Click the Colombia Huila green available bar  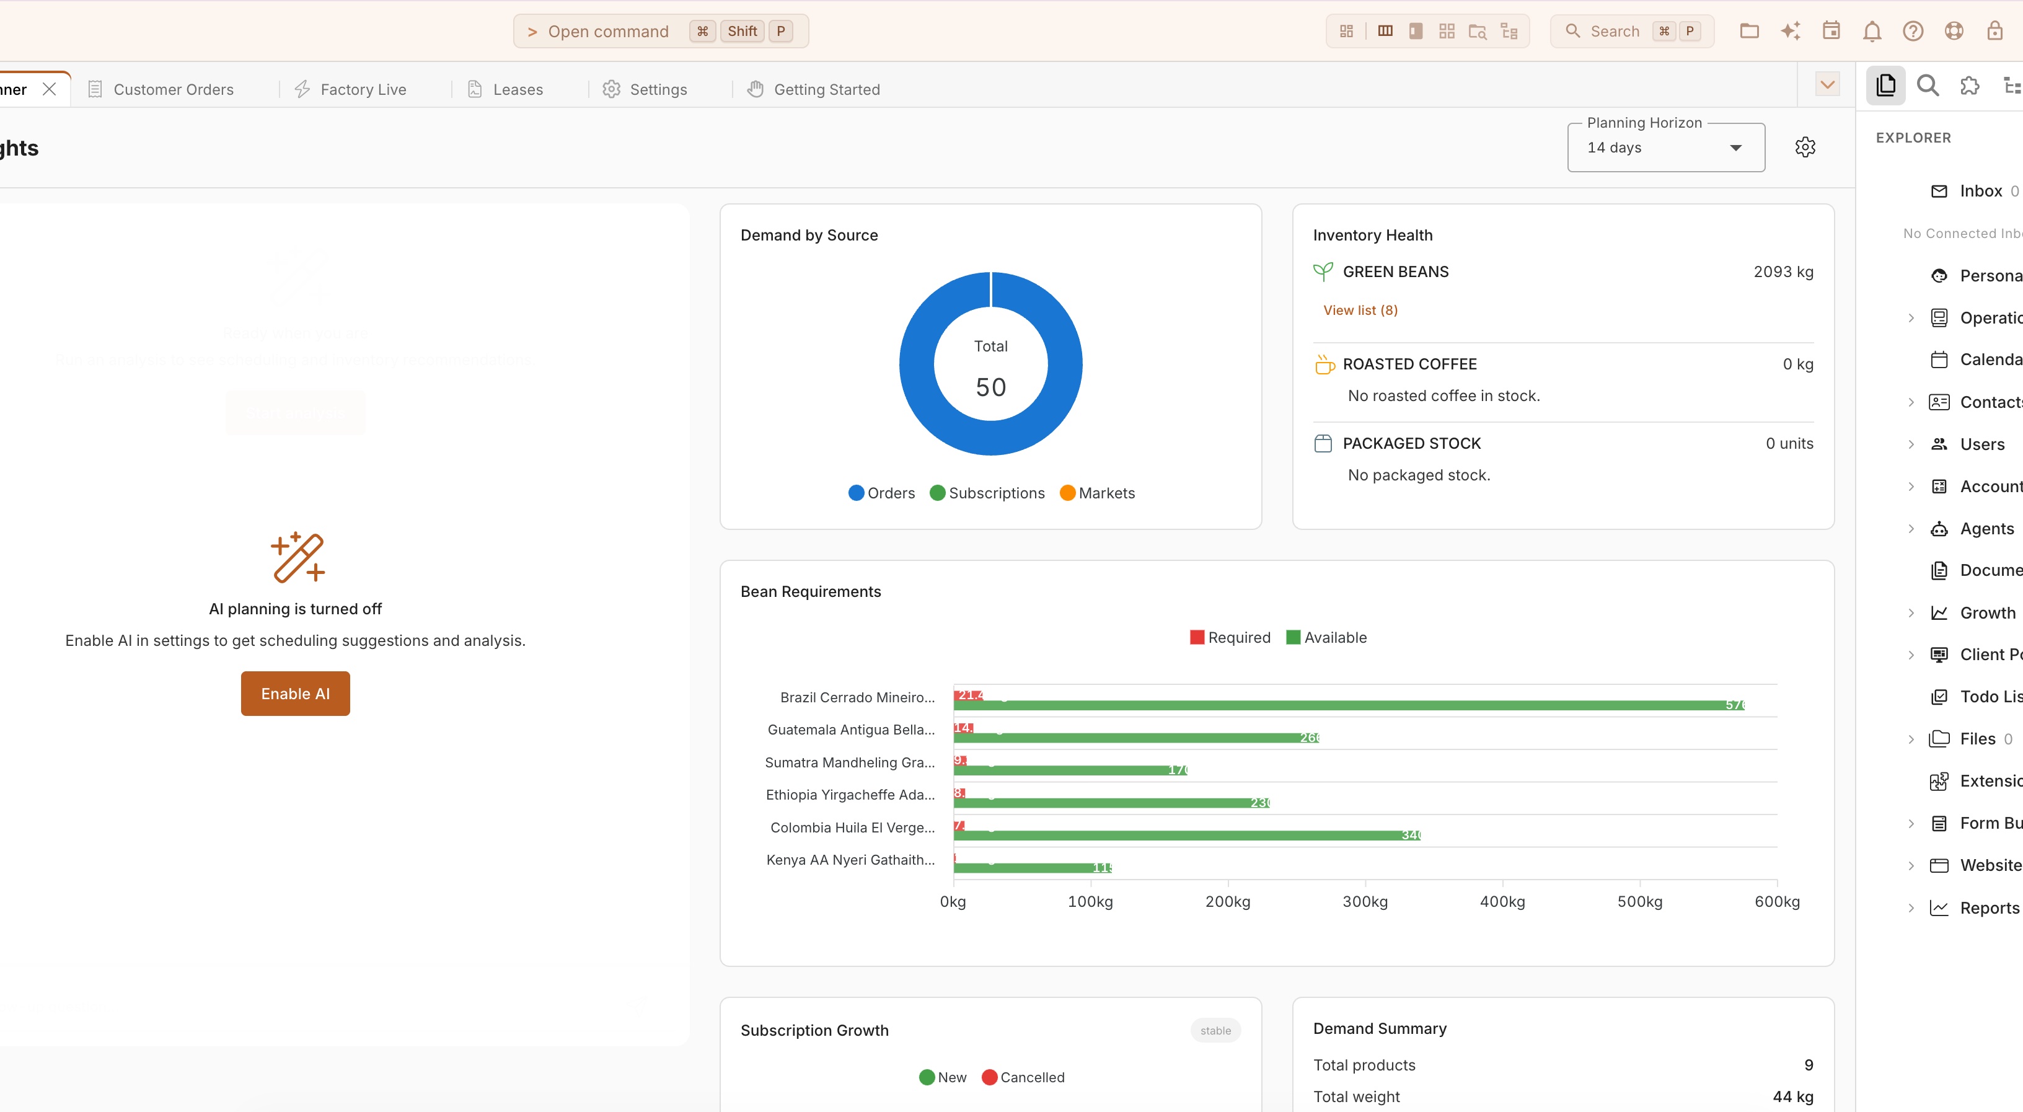(x=1187, y=835)
